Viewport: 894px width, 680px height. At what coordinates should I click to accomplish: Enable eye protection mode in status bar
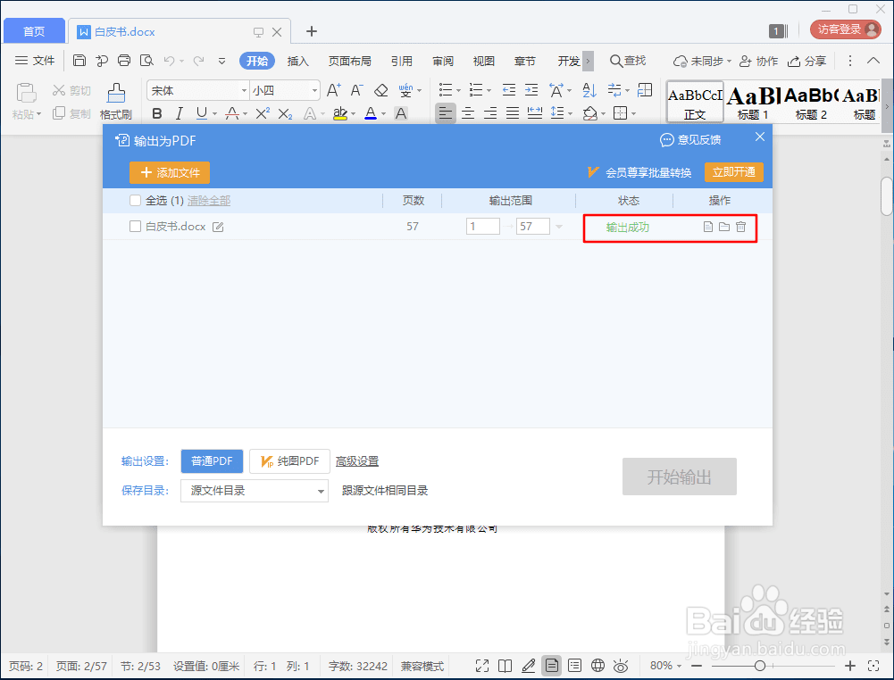pos(621,666)
